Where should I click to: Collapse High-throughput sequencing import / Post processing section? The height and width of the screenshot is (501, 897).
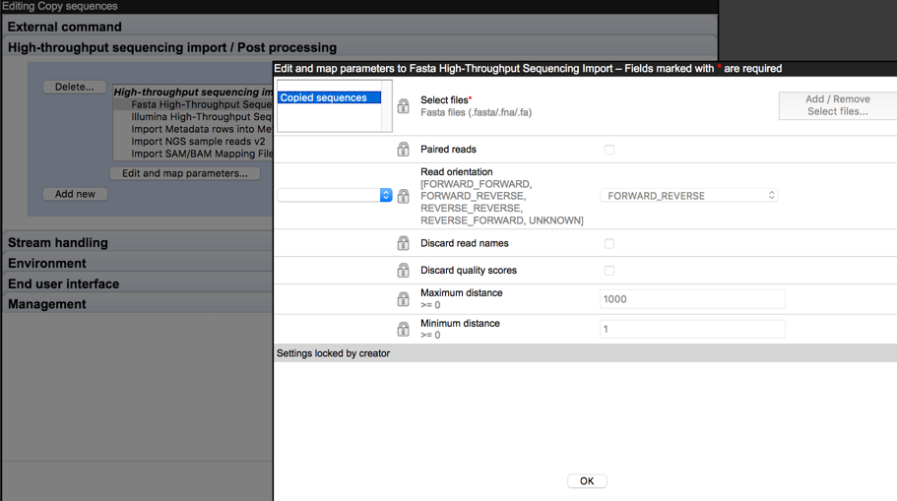pos(359,47)
